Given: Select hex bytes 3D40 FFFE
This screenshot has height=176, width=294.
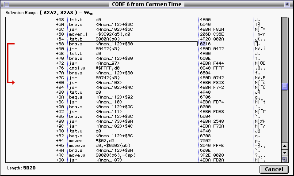Looking at the screenshot, I should pos(210,136).
